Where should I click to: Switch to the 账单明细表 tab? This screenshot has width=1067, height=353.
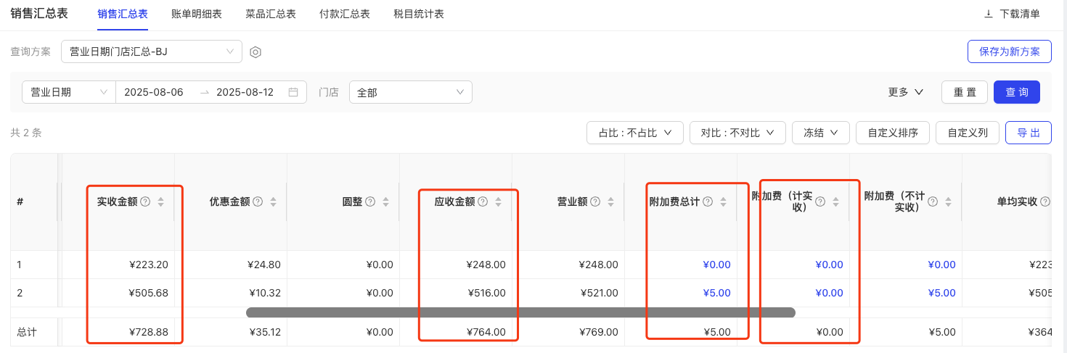coord(197,14)
